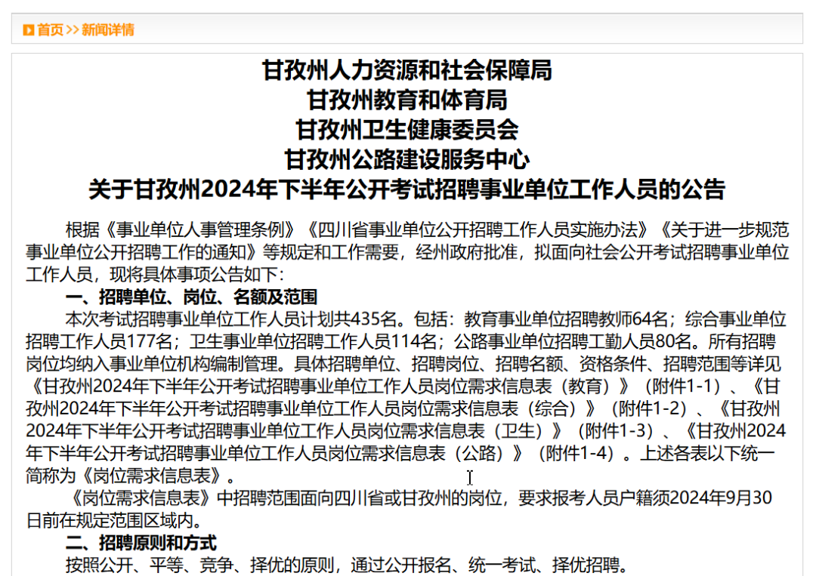The width and height of the screenshot is (816, 576).
Task: Click the title line 甘孜州人力资源和社会保障局
Action: tap(407, 70)
